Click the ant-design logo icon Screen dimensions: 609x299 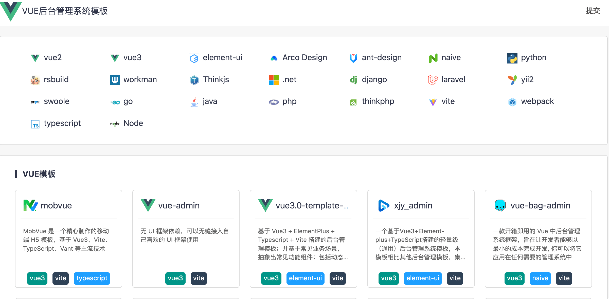pyautogui.click(x=353, y=58)
